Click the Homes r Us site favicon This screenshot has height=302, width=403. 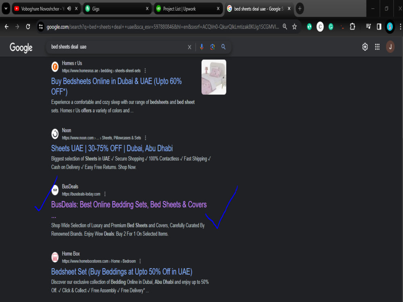point(55,67)
